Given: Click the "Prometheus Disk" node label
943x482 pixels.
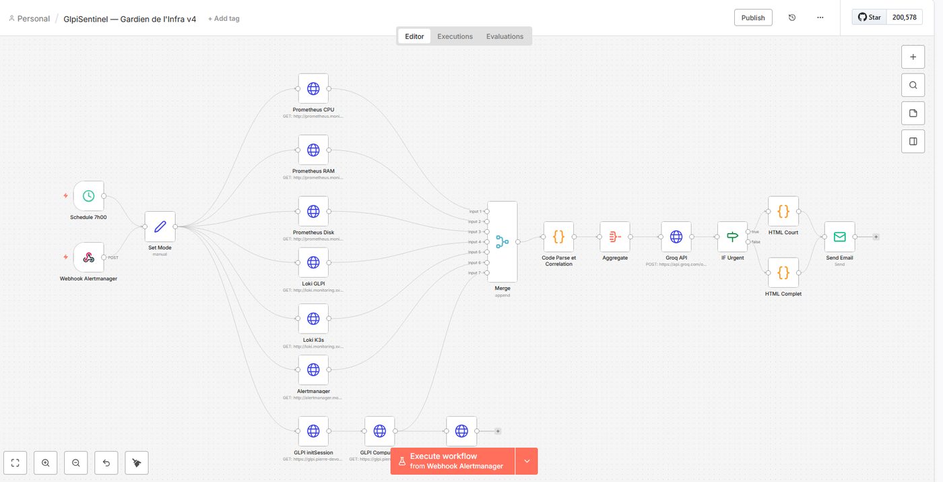Looking at the screenshot, I should click(313, 233).
